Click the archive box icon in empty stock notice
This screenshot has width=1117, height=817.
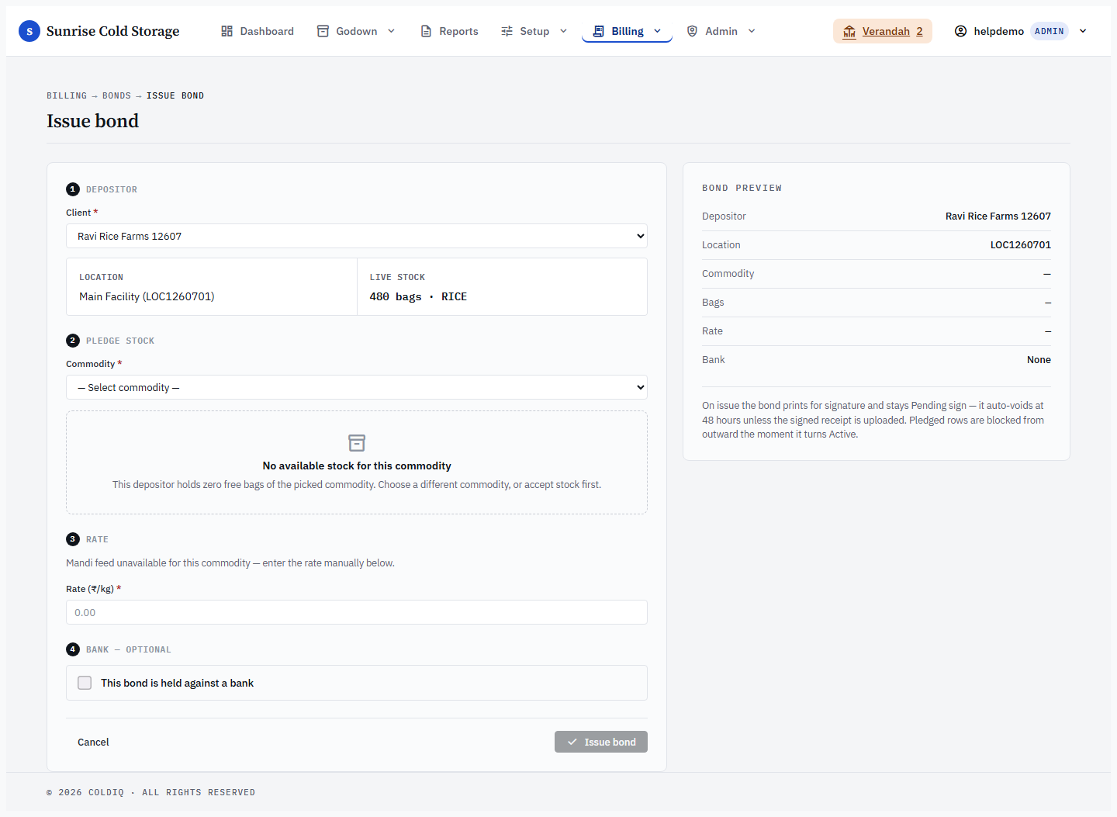pyautogui.click(x=357, y=442)
